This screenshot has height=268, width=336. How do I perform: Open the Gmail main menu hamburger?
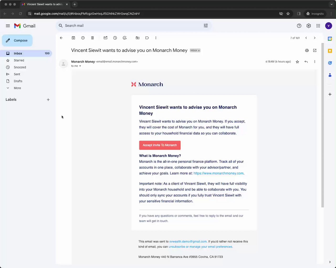(8, 26)
